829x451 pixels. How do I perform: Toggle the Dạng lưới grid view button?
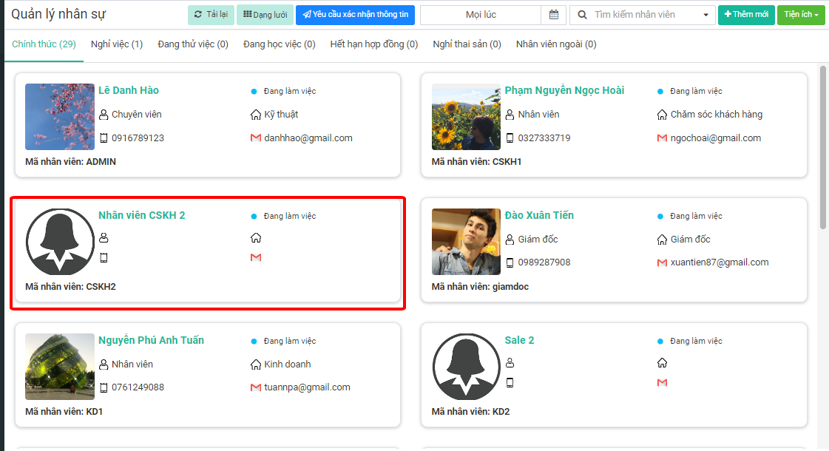pos(265,15)
